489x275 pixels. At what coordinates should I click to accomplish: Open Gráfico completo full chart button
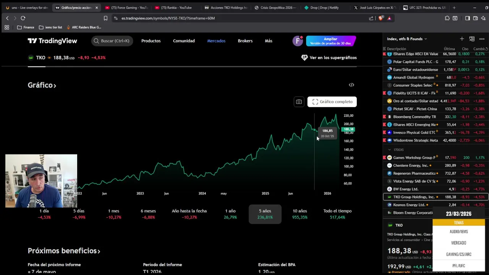(332, 102)
